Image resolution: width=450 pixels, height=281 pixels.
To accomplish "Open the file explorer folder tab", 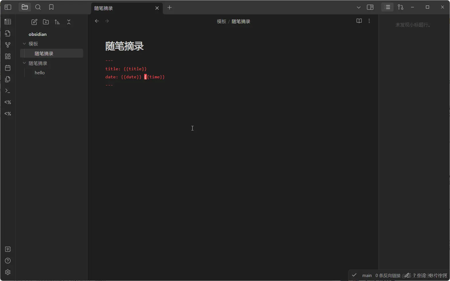I will (25, 7).
